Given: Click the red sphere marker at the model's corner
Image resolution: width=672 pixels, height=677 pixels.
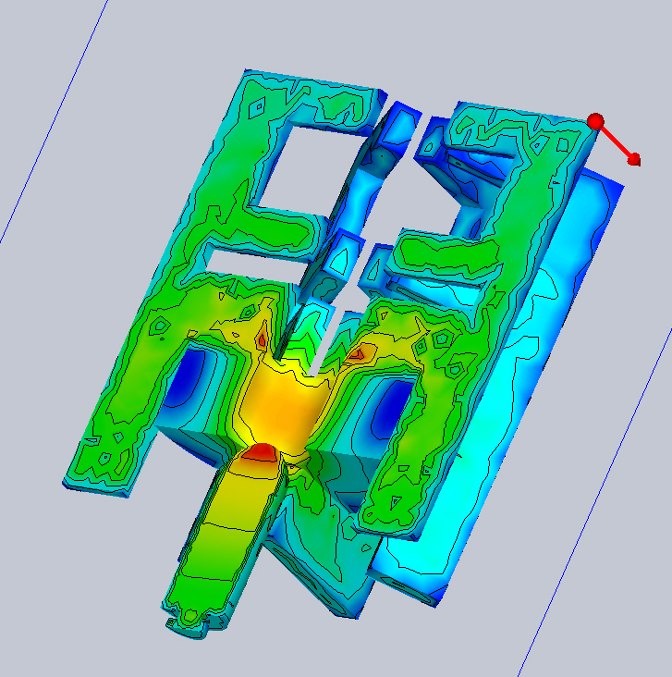Looking at the screenshot, I should (x=595, y=121).
